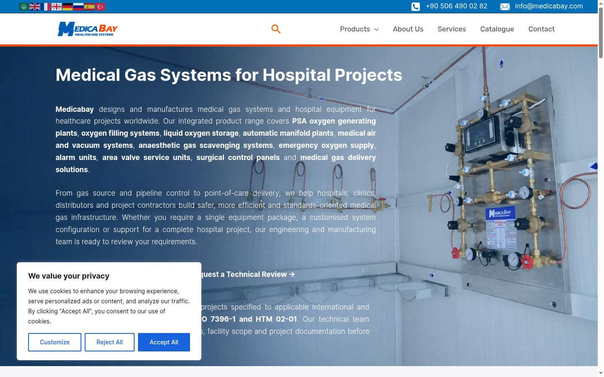604x377 pixels.
Task: Open the Catalogue menu item
Action: [497, 29]
